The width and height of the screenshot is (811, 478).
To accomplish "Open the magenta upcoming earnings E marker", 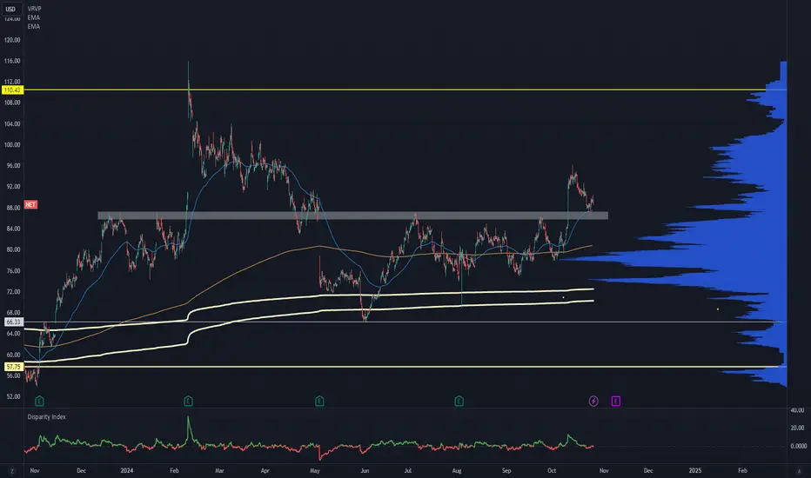I will (x=615, y=401).
